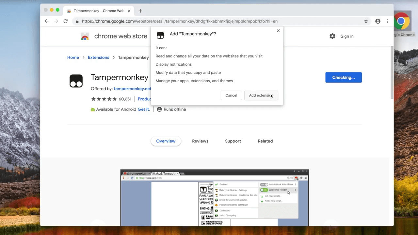Switch to the Related tab
This screenshot has height=235, width=418.
pyautogui.click(x=265, y=141)
